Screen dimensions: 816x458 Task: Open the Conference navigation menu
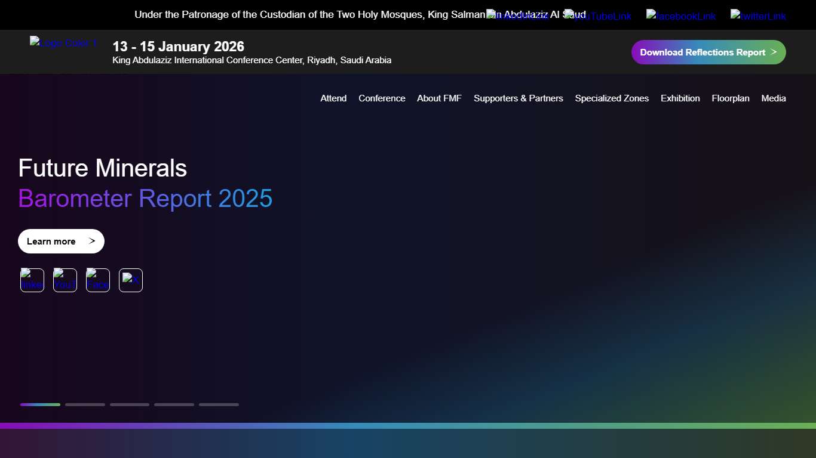(x=382, y=98)
